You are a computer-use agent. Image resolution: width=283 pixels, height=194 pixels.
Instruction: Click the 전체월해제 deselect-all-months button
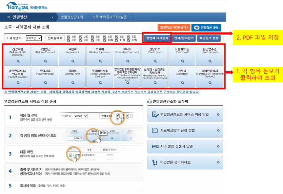pyautogui.click(x=55, y=38)
